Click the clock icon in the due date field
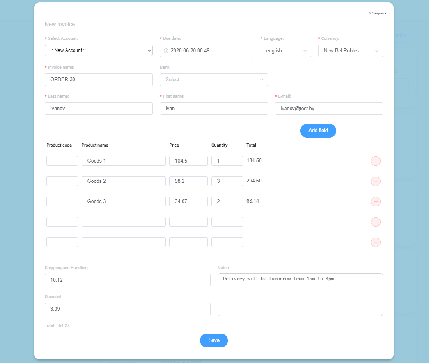 [165, 50]
